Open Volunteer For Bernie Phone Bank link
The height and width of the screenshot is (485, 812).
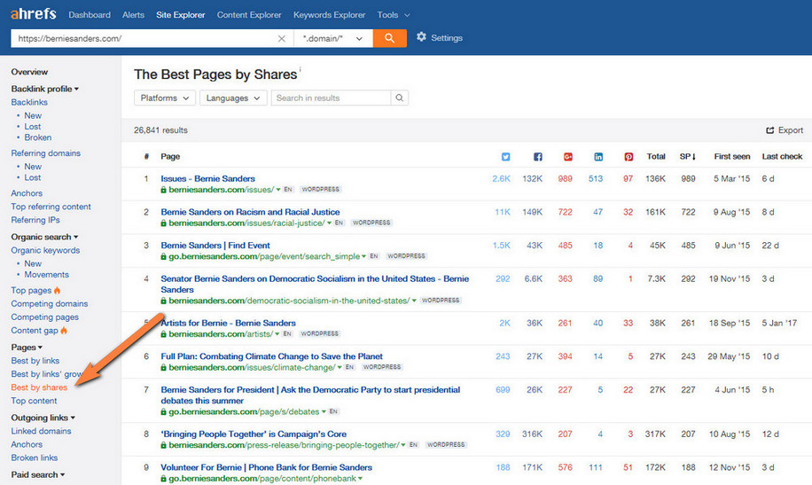(x=266, y=467)
